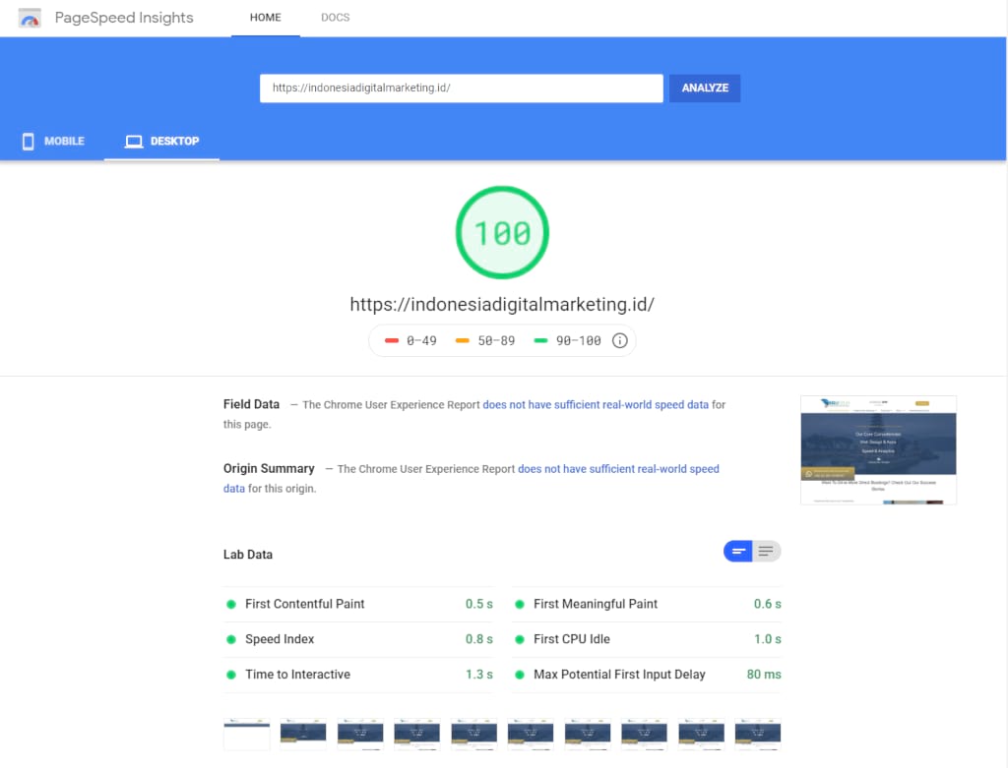The image size is (1008, 768).
Task: Click Max Potential First Input Delay dot
Action: click(x=520, y=675)
